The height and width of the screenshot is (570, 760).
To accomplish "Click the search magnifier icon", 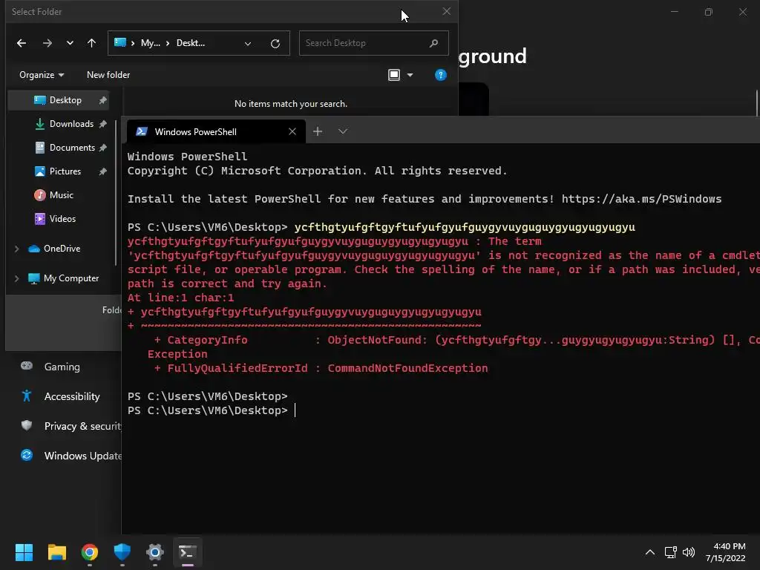I will 433,43.
